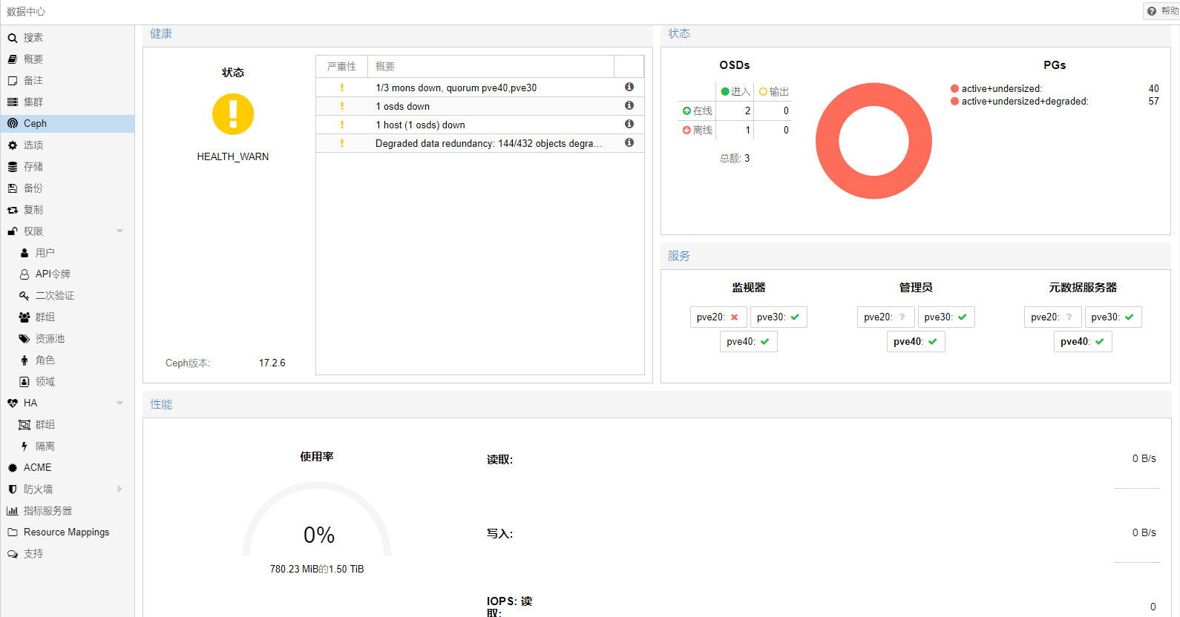Click the retweet icon next to 复制
1180x617 pixels.
click(13, 210)
